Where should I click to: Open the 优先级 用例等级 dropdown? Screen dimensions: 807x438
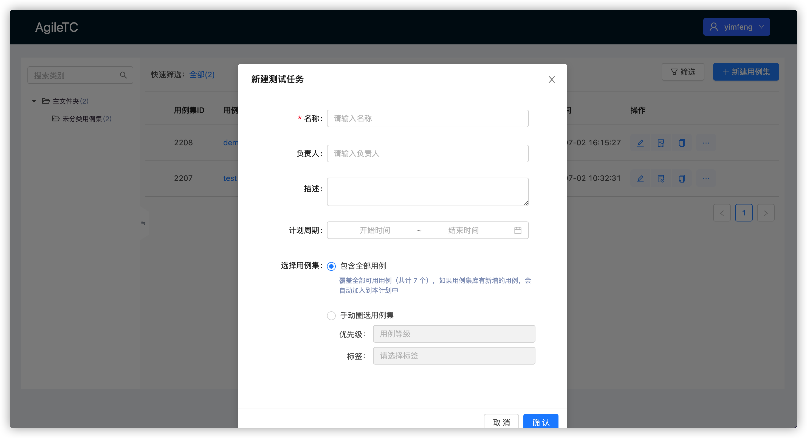coord(454,334)
